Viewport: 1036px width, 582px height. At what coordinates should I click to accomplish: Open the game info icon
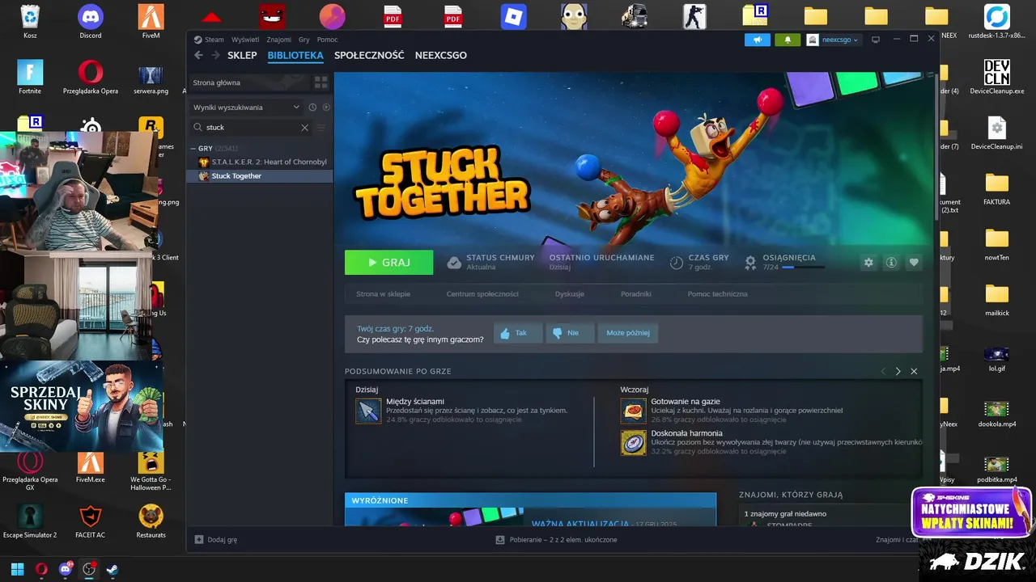(x=891, y=263)
